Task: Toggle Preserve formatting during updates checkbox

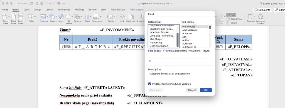Action: [149, 84]
